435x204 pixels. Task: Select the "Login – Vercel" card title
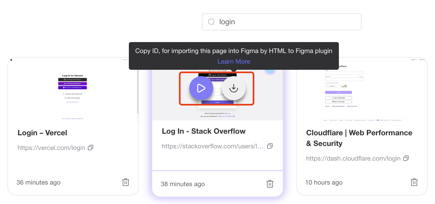point(42,133)
